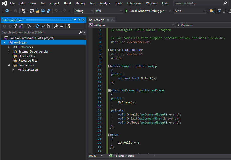Image resolution: width=231 pixels, height=160 pixels.
Task: Collapse the class MyFrame code region
Action: 109,90
